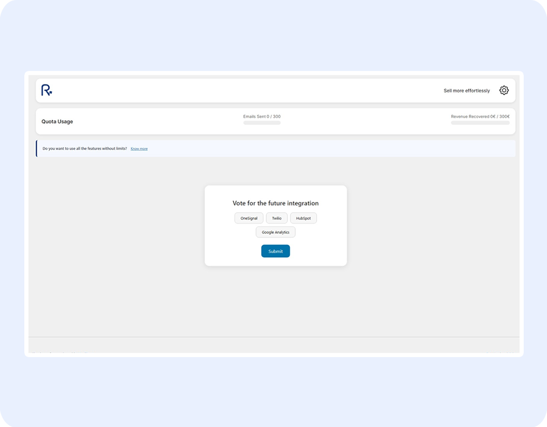Click the Quota Usage heading
This screenshot has width=547, height=427.
coord(57,122)
